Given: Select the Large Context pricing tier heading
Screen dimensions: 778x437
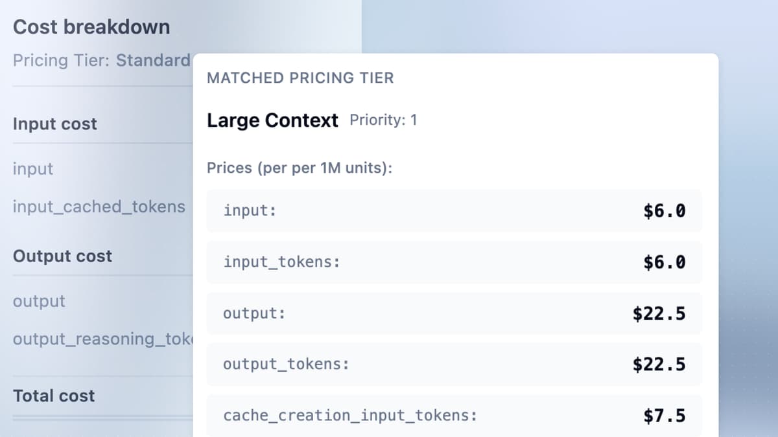Looking at the screenshot, I should [x=271, y=120].
